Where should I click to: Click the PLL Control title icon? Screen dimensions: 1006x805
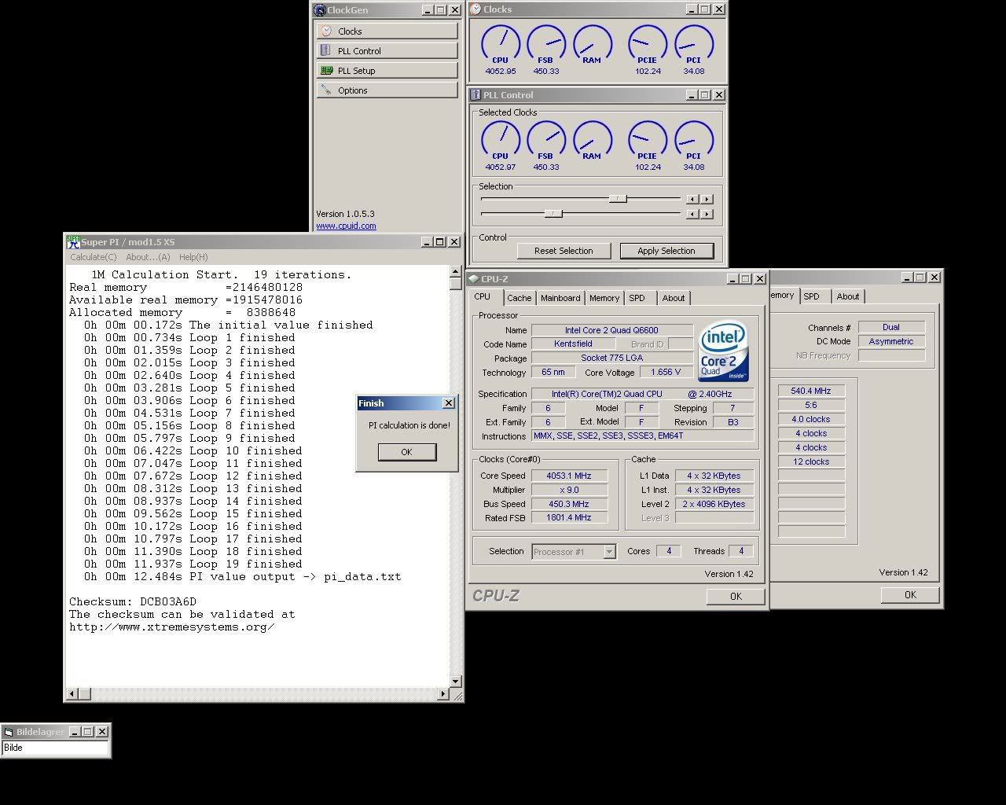point(475,95)
